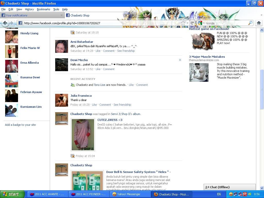Remove Dewi Mecho's wall post with the X
The height and width of the screenshot is (198, 264).
click(x=180, y=60)
